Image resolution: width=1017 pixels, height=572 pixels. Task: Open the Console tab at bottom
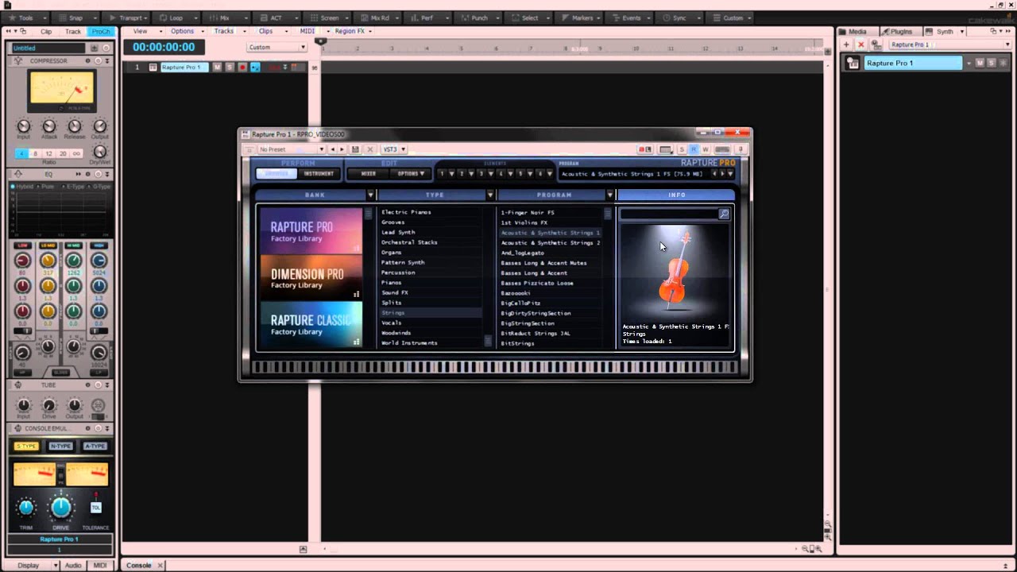tap(139, 565)
